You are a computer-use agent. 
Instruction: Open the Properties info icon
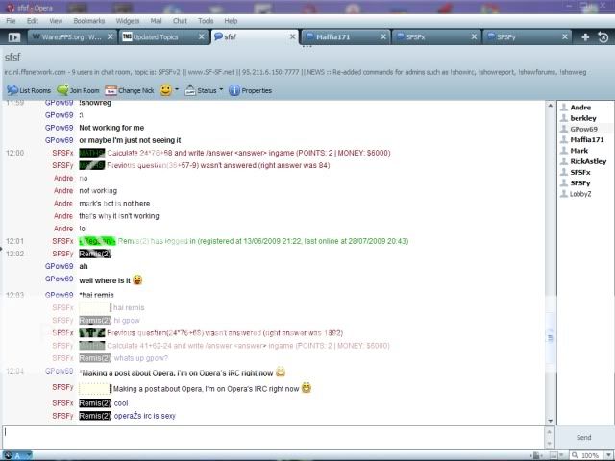(234, 90)
